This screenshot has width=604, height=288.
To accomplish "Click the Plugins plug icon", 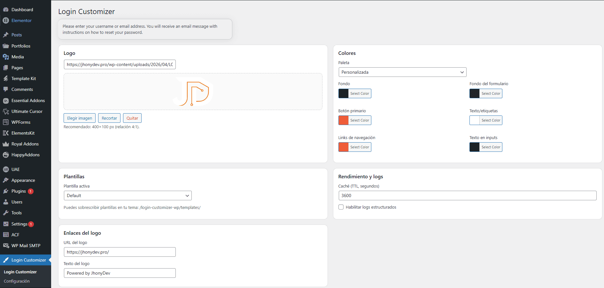I will 6,191.
